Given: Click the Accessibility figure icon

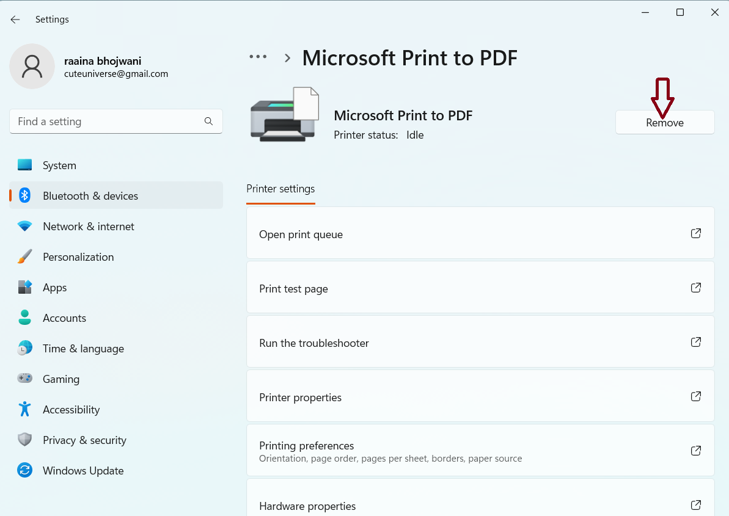Looking at the screenshot, I should (24, 409).
